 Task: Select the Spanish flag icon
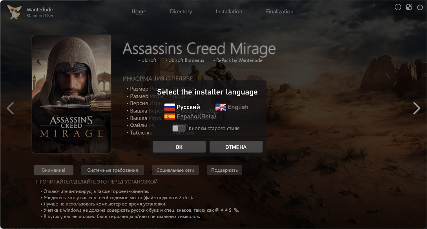click(x=170, y=117)
